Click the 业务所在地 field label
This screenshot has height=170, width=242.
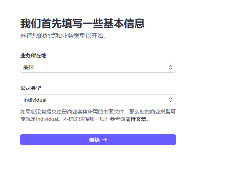coord(33,55)
